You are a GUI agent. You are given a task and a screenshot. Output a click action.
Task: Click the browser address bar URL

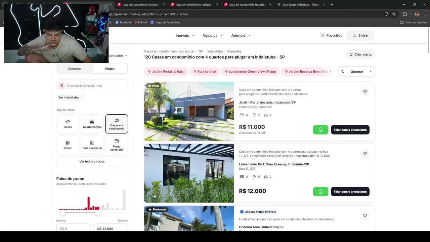pos(149,14)
